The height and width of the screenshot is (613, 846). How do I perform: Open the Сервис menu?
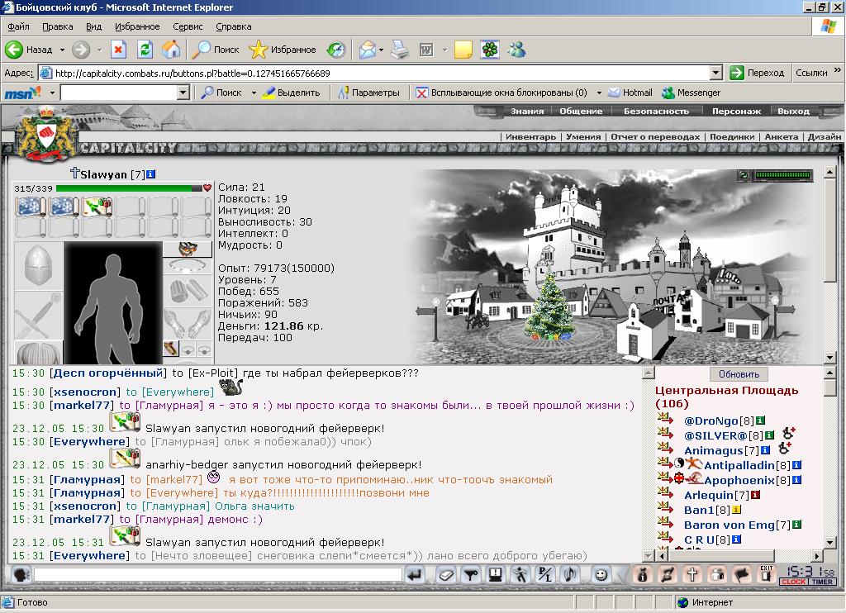pyautogui.click(x=188, y=26)
